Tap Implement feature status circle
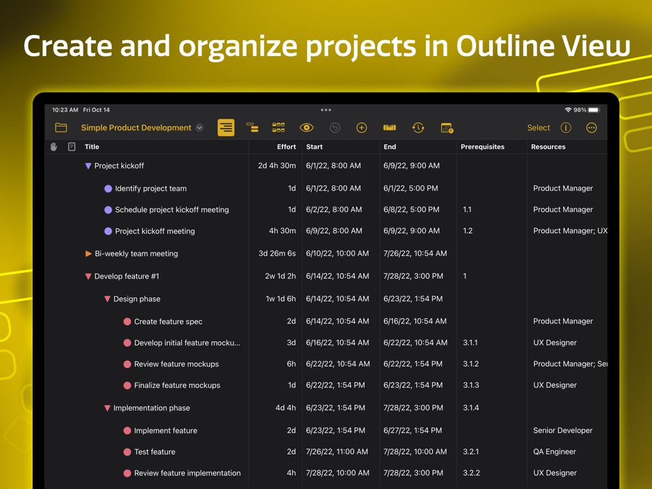 click(127, 431)
